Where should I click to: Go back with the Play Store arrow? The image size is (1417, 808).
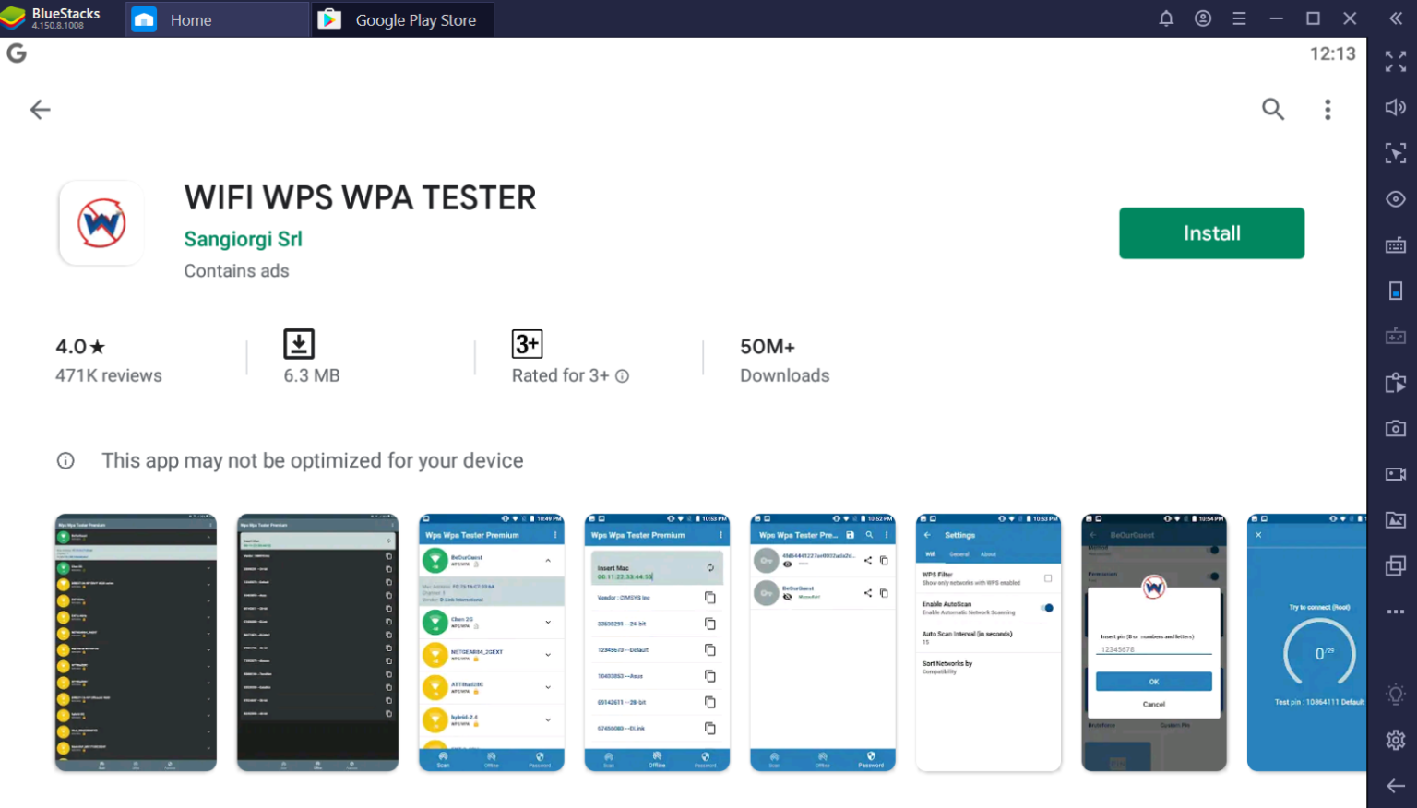40,110
